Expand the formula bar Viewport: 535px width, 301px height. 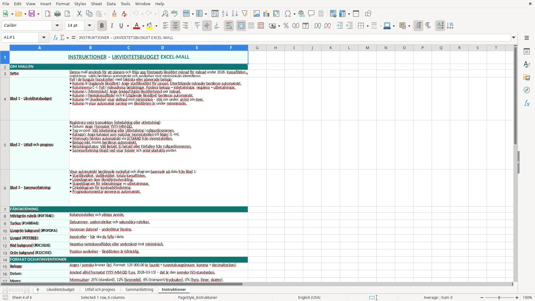tap(514, 37)
